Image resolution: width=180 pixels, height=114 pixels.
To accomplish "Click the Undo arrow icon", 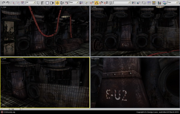I will click(4, 3).
